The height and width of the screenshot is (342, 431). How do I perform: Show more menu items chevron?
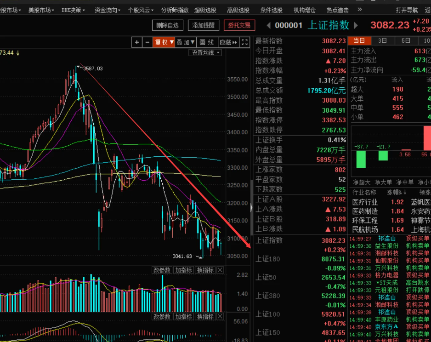tap(360, 10)
